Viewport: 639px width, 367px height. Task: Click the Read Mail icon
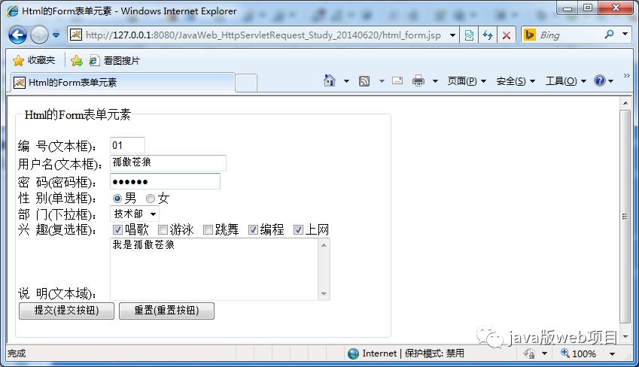click(397, 80)
